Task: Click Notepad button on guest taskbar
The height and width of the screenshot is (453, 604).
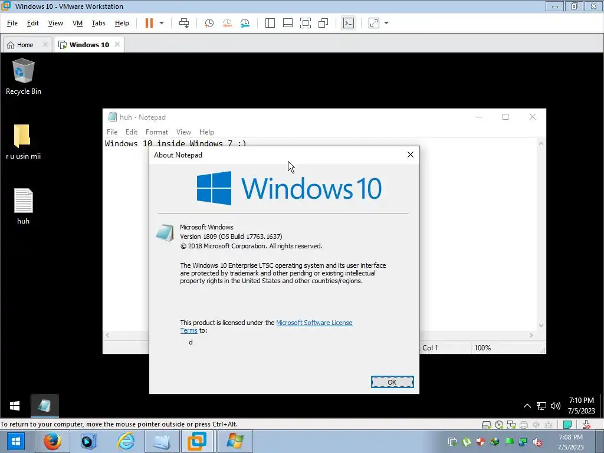Action: (44, 406)
